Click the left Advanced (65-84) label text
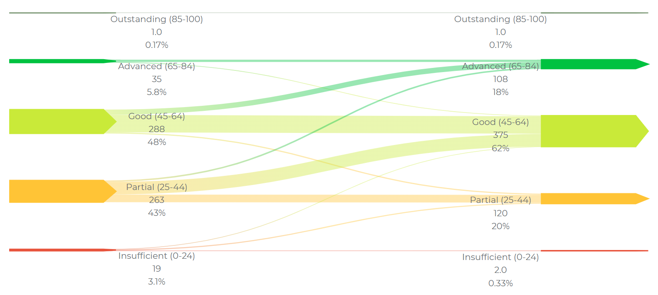 (156, 66)
